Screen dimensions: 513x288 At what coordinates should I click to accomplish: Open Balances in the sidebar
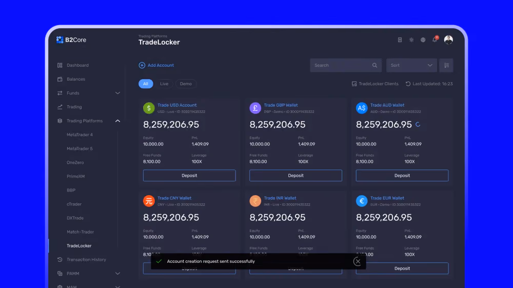pos(76,79)
